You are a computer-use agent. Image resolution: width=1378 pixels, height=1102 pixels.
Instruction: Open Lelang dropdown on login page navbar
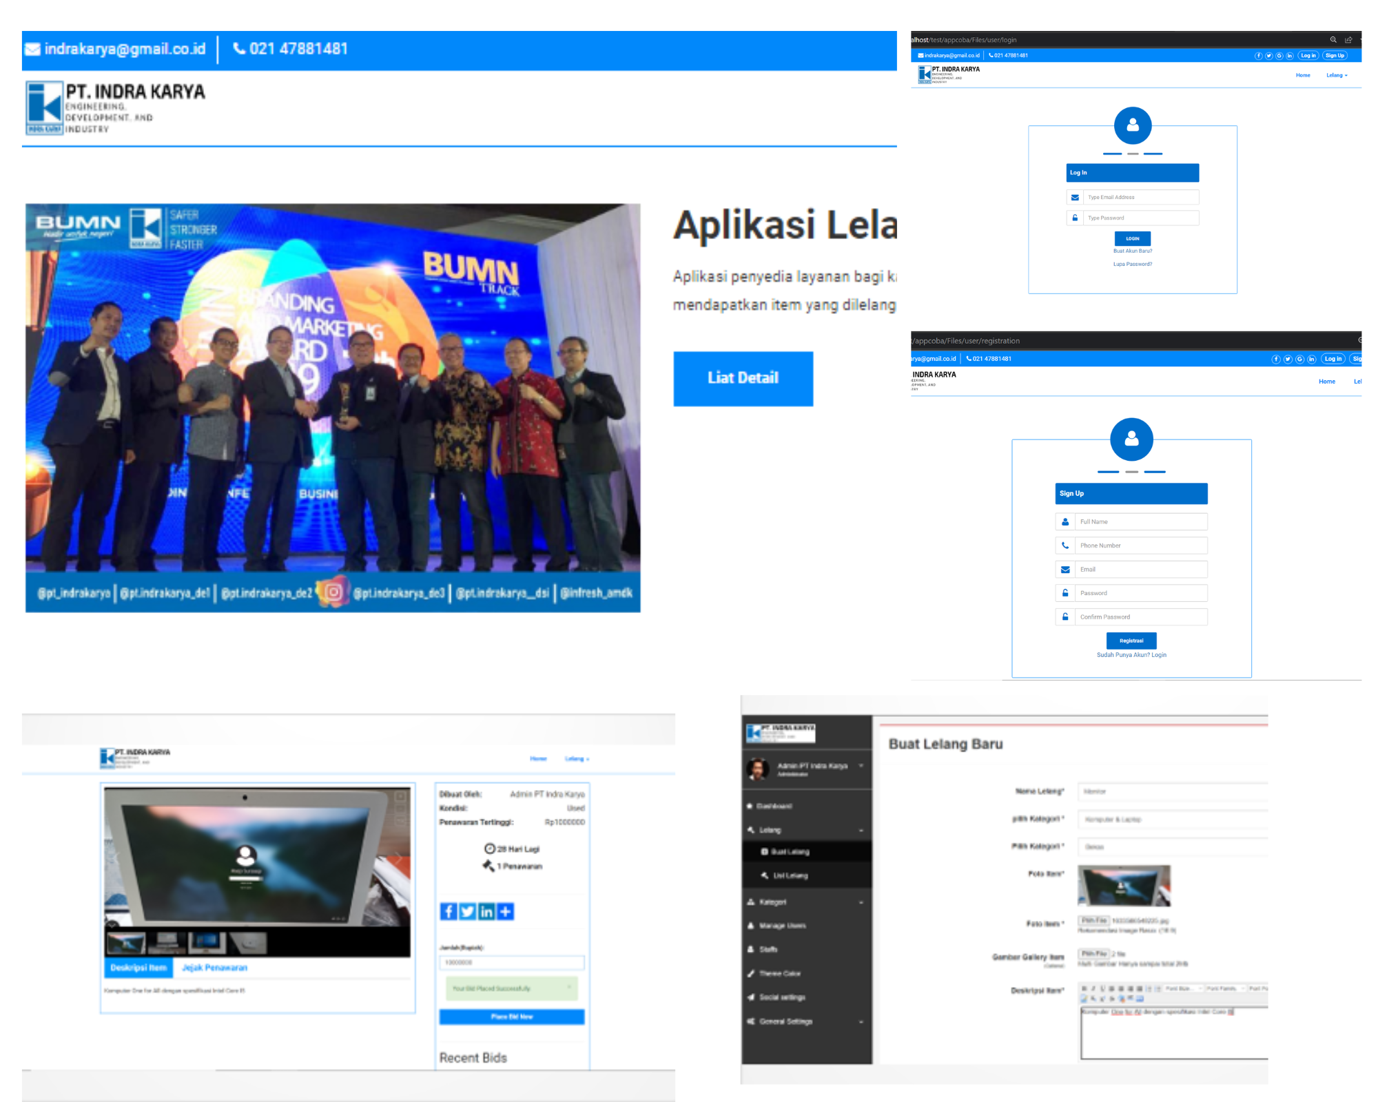point(1337,75)
